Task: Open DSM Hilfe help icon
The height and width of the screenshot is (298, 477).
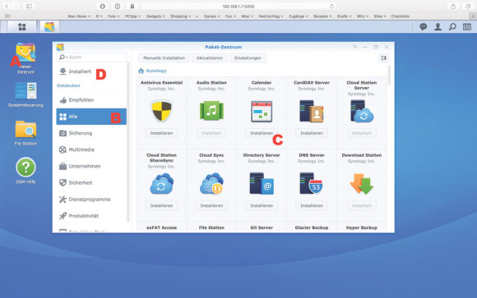Action: tap(25, 170)
